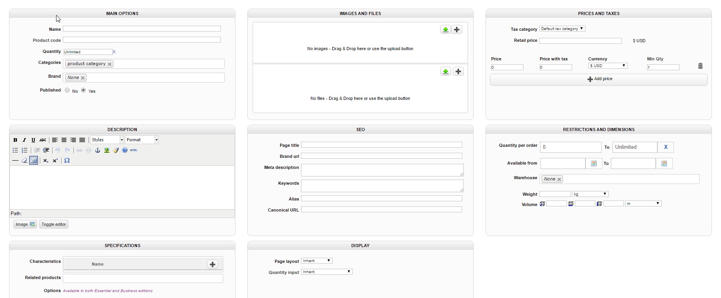Align description text right

pyautogui.click(x=73, y=140)
